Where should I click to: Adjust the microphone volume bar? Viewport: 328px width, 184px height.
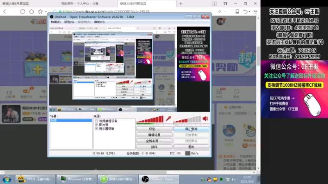click(x=150, y=119)
